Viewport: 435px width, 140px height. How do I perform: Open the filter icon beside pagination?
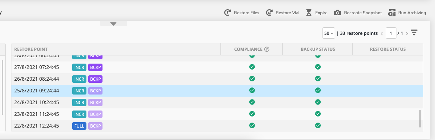coord(414,33)
